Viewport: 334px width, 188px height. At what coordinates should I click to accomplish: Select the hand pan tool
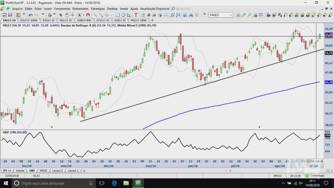click(67, 15)
